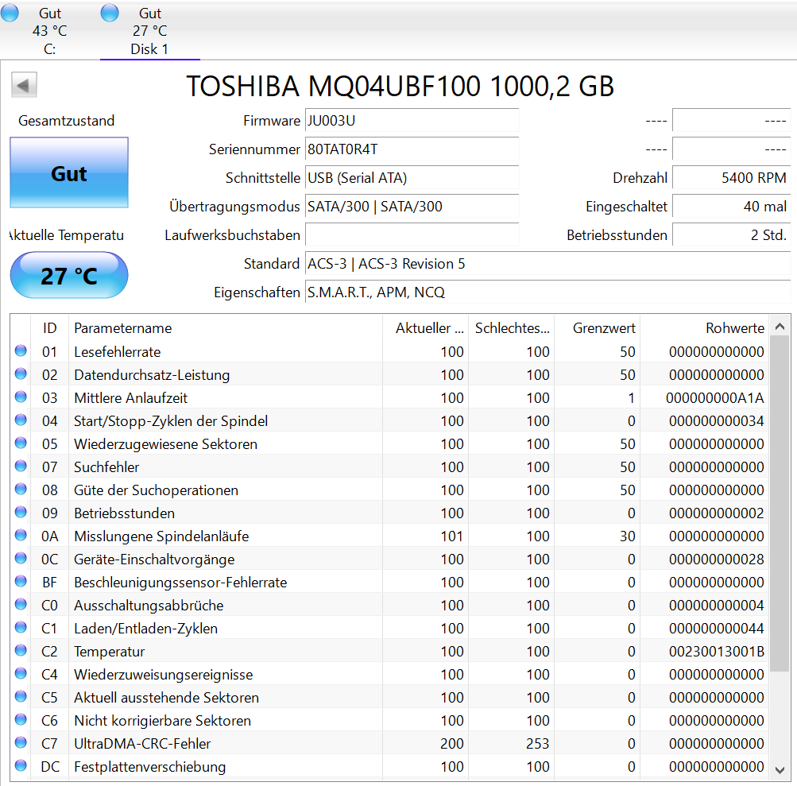The image size is (797, 786).
Task: Click the Betriebsstunden value 2 Std.
Action: (731, 235)
